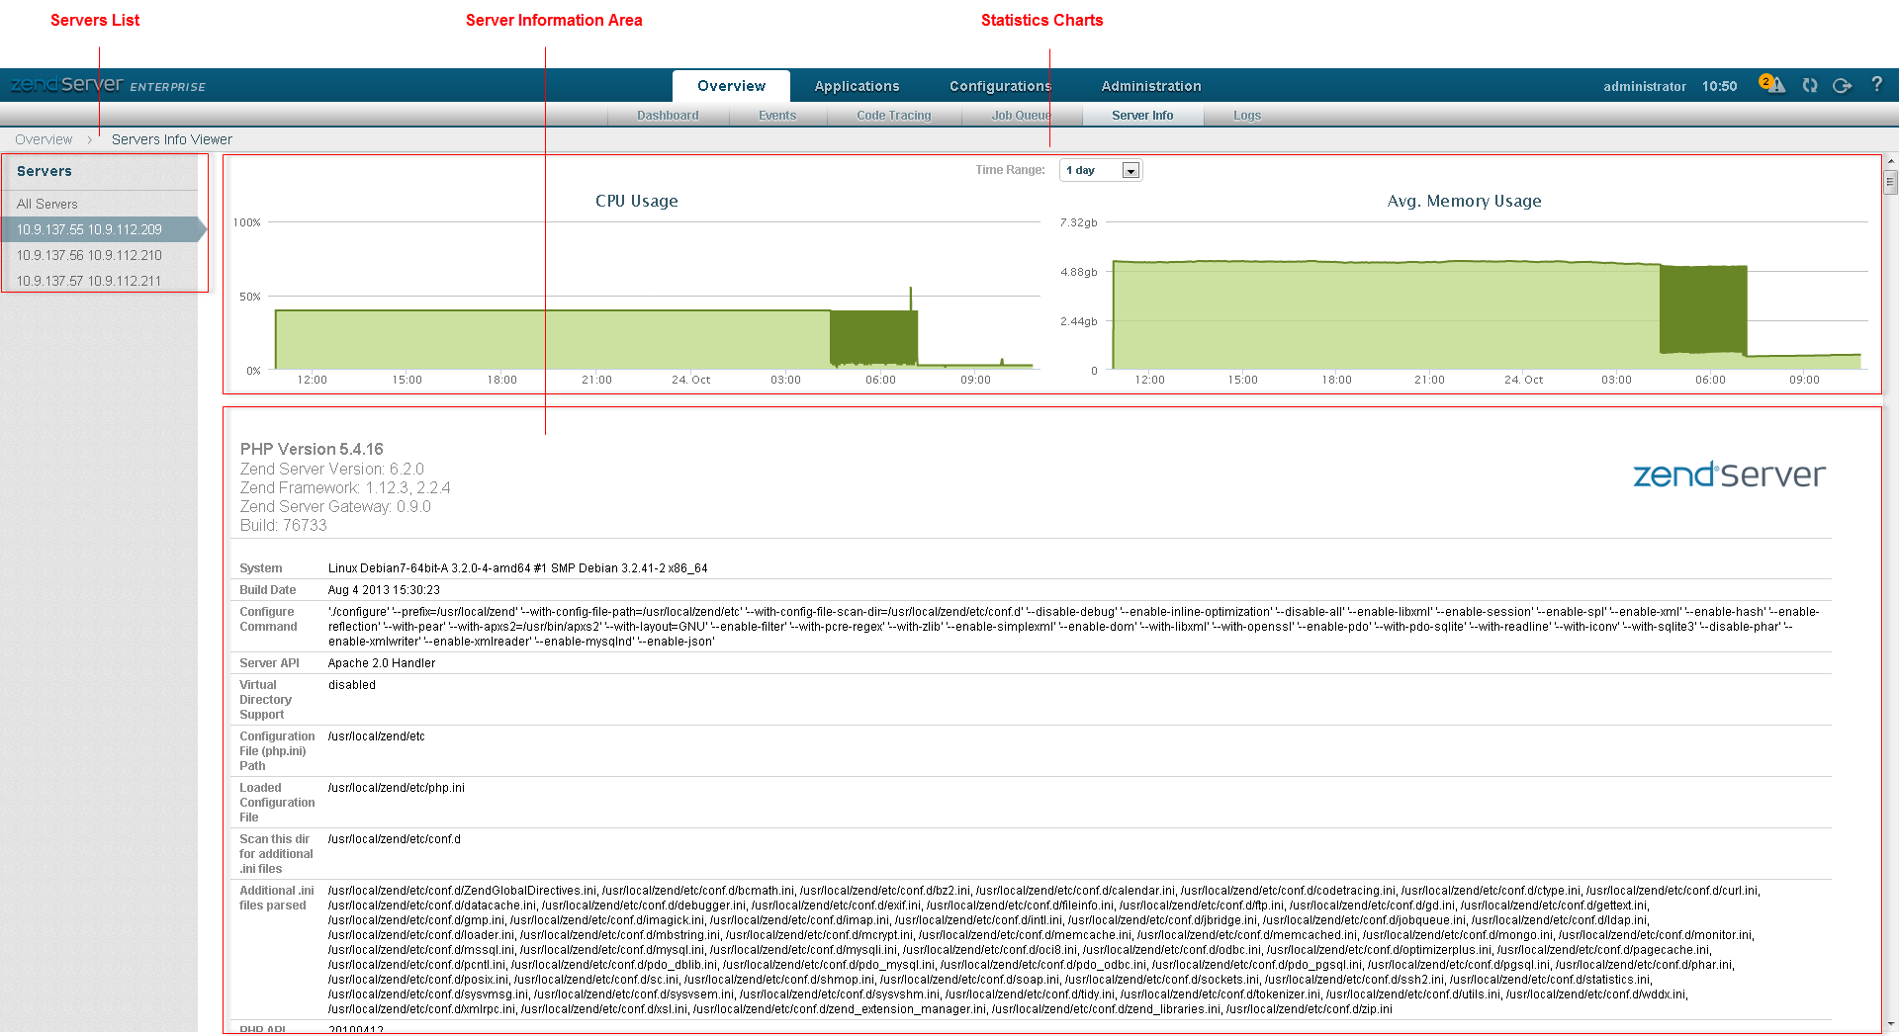Select server 10.9.137.56 in list
Screen dimensions: 1899x1036
tap(89, 255)
